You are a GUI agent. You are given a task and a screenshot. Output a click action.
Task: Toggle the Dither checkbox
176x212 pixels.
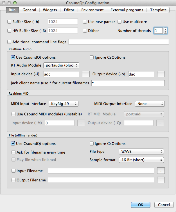pyautogui.click(x=85, y=31)
